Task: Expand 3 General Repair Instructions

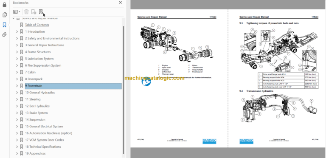Action: tap(17, 45)
